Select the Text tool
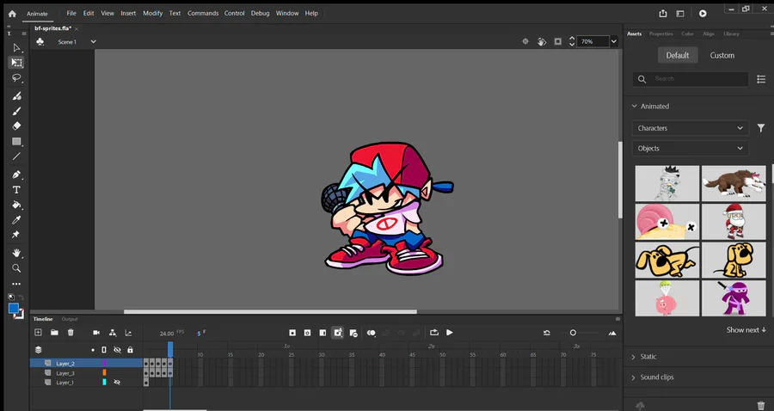The image size is (774, 411). [x=16, y=189]
